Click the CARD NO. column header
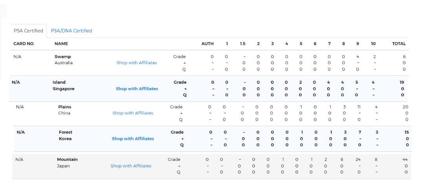Viewport: 424px width, 193px height. point(24,44)
